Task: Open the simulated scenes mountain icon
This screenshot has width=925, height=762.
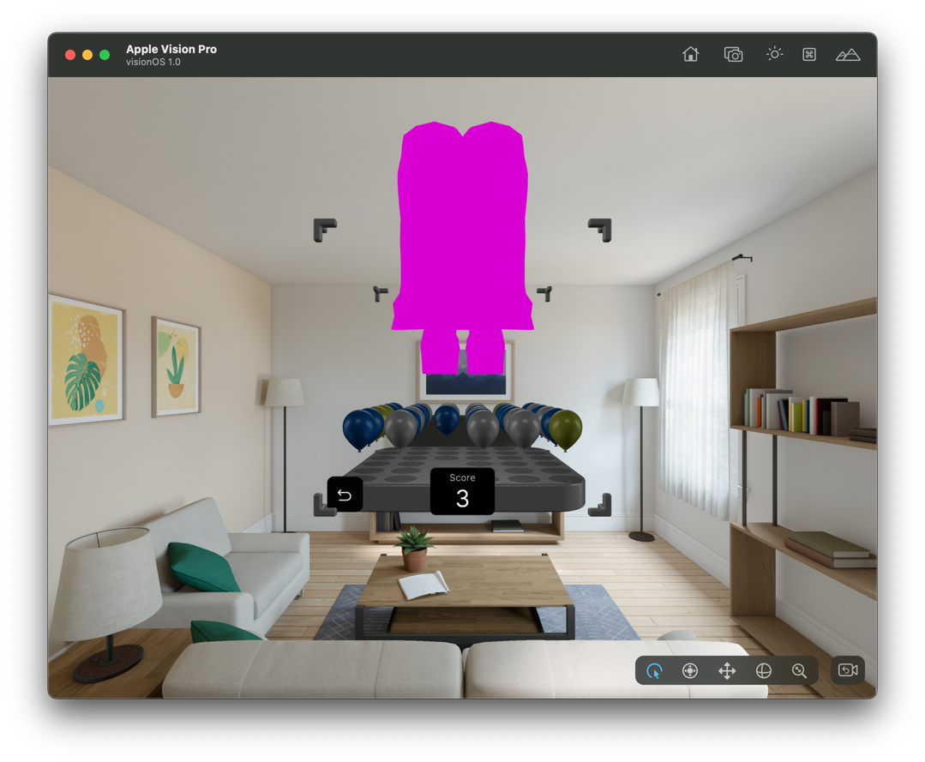Action: tap(848, 55)
